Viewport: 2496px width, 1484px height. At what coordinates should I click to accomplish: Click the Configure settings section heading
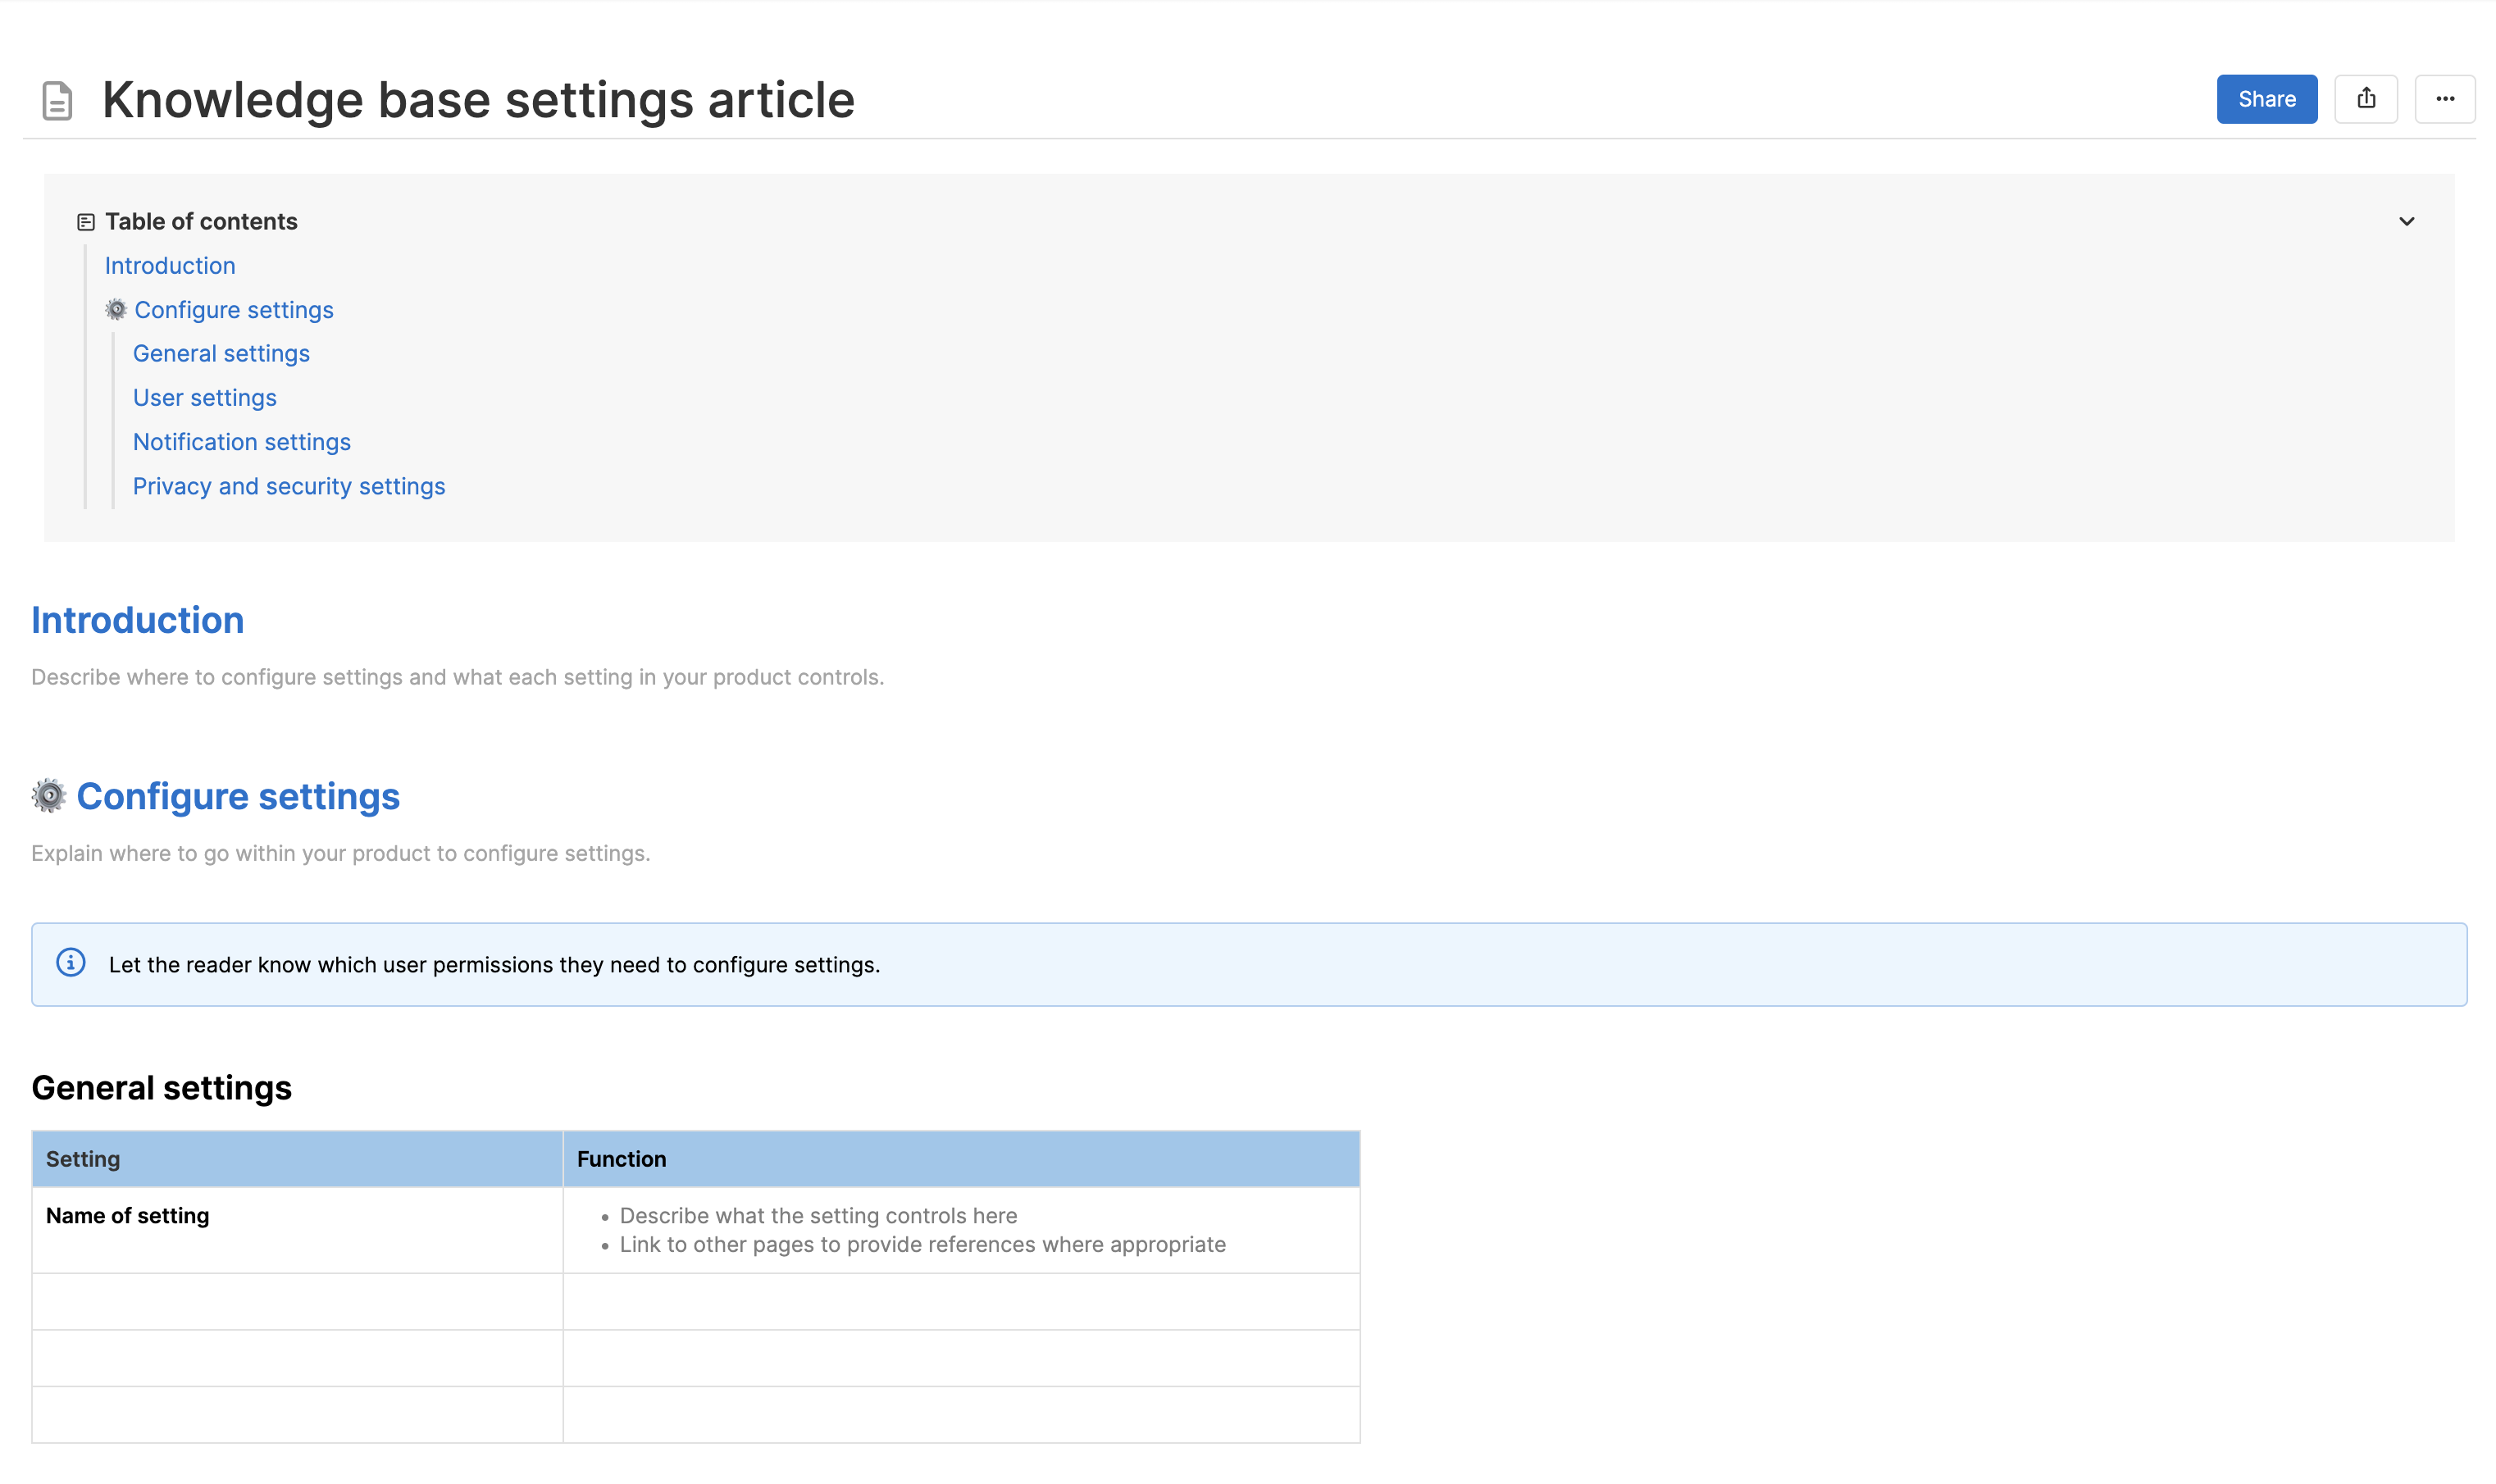tap(237, 795)
